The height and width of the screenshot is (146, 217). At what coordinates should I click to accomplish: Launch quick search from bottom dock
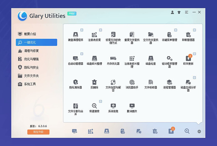click(187, 131)
